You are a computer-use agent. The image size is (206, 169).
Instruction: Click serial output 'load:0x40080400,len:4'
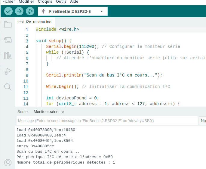click(x=41, y=135)
